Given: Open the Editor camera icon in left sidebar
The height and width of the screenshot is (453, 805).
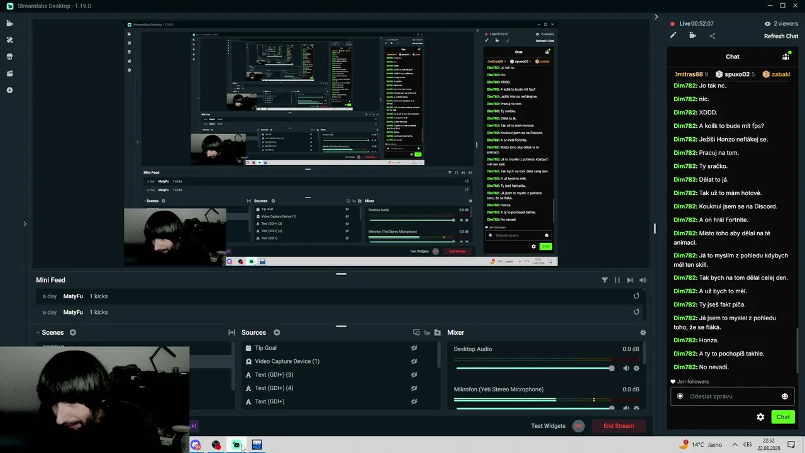Looking at the screenshot, I should pos(9,23).
